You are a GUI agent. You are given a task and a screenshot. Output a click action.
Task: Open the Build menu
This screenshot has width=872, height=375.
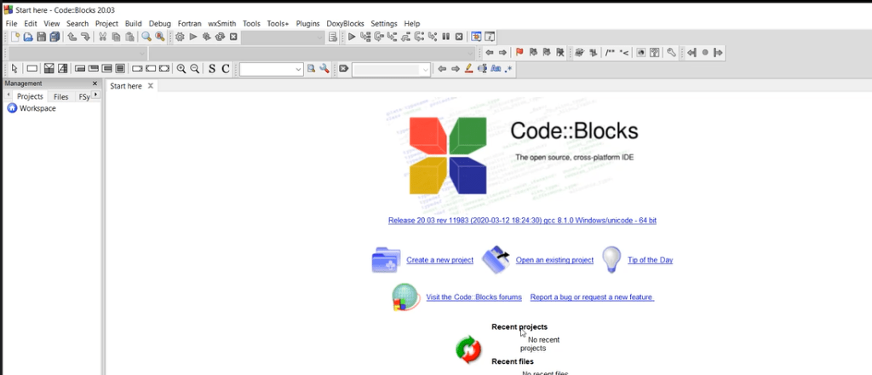click(134, 23)
